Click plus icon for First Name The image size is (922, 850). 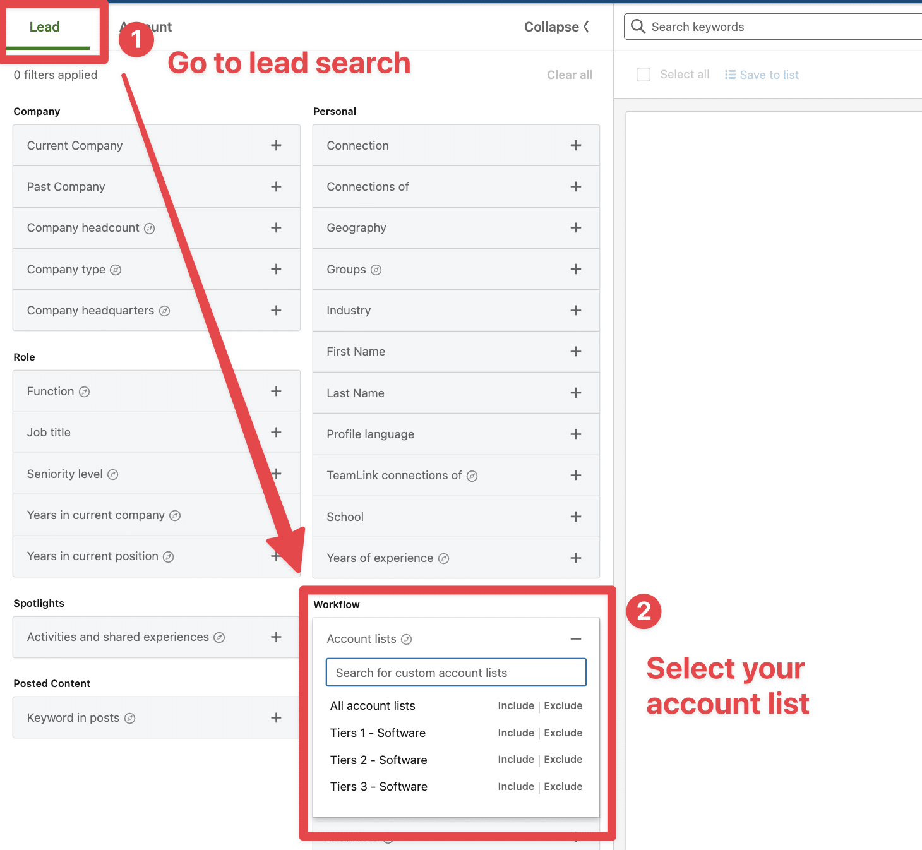point(575,351)
